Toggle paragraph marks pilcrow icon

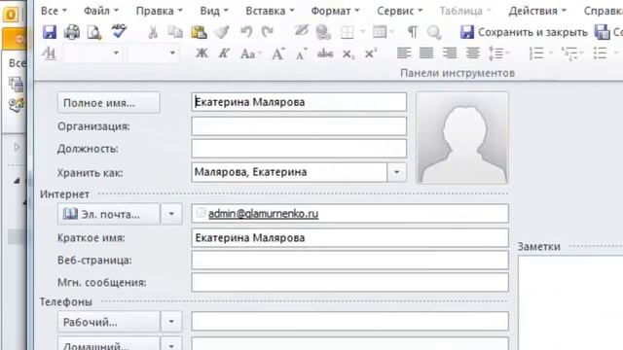point(413,32)
